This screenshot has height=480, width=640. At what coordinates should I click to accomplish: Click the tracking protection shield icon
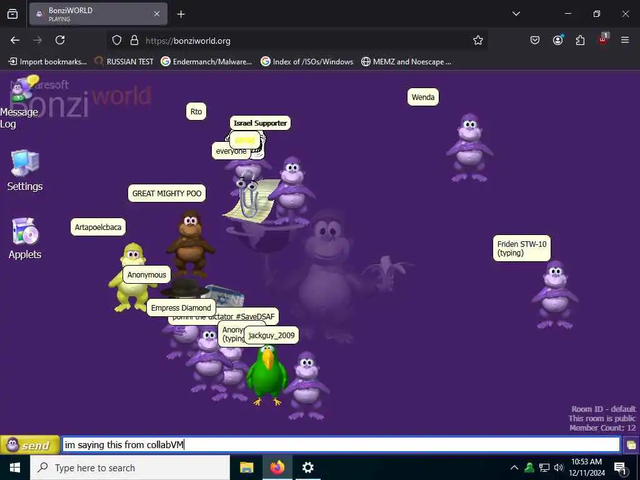coord(117,41)
